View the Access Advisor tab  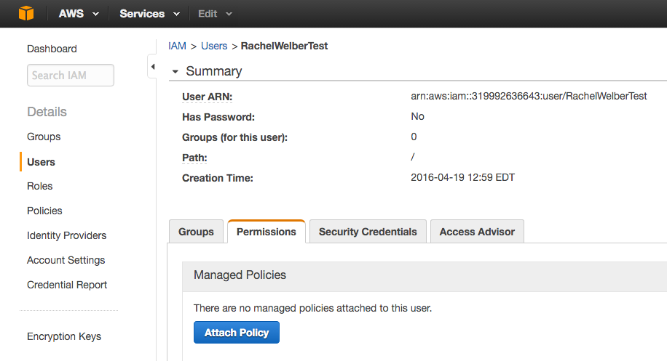pyautogui.click(x=477, y=232)
